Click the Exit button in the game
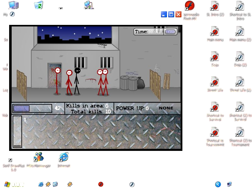 click(170, 32)
